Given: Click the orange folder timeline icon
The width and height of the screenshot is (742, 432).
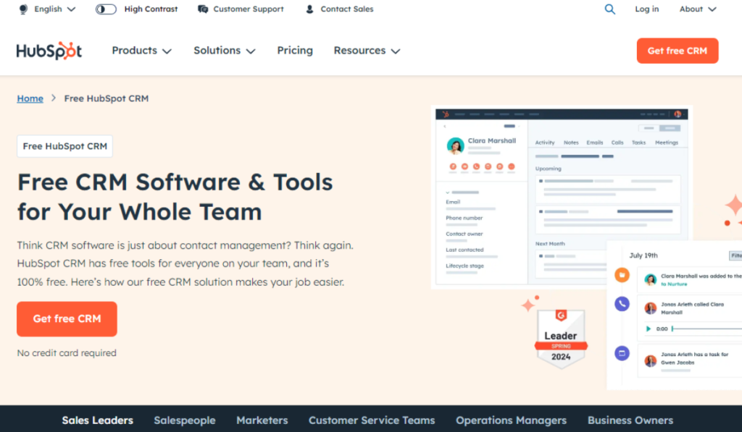Looking at the screenshot, I should 622,274.
